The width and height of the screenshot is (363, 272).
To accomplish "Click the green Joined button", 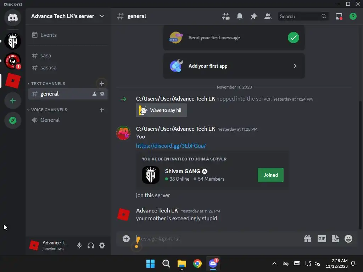I will 270,175.
